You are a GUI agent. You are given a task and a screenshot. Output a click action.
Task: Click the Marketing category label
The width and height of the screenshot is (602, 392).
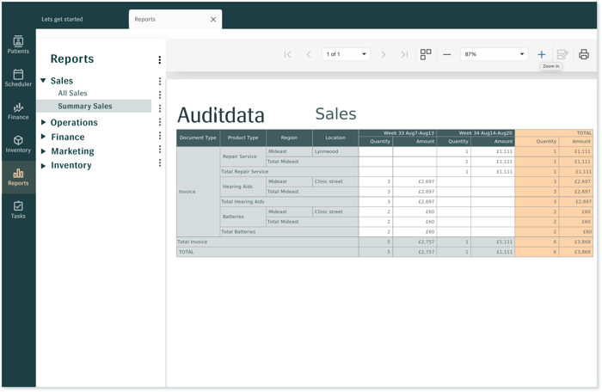click(72, 151)
